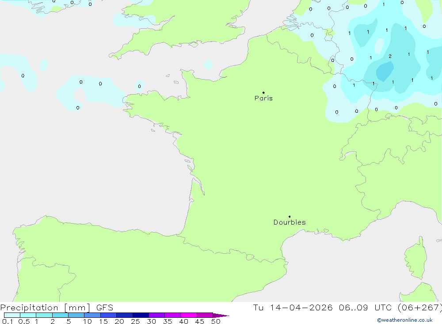
Task: Click the Dourbies location label
Action: [290, 222]
